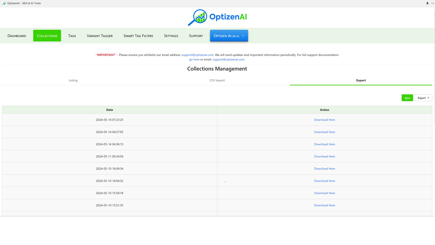Select the date cell 2024-05-11 00:34:56
Screen dimensions: 435x245
[110, 157]
